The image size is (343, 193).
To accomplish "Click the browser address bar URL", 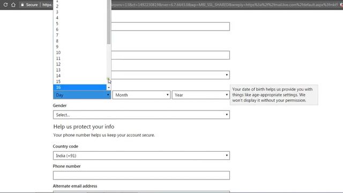I will [x=224, y=5].
